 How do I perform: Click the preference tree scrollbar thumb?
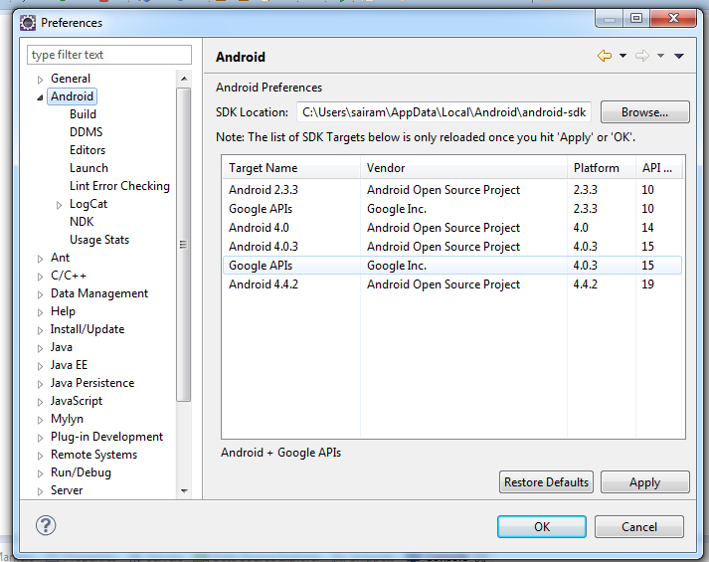(x=184, y=245)
